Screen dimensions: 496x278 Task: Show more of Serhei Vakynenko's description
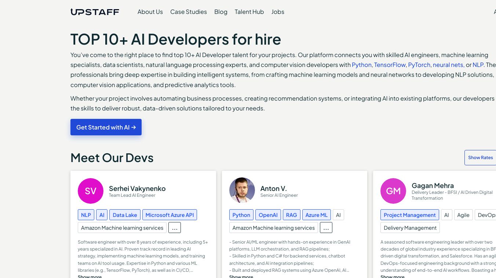coord(90,276)
